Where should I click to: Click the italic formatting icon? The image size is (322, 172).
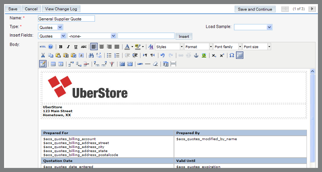click(68, 47)
